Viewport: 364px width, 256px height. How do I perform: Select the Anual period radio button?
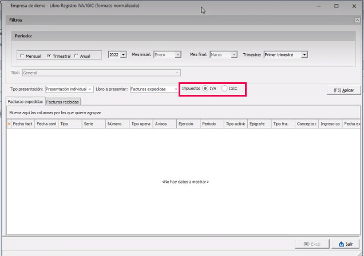pyautogui.click(x=76, y=56)
